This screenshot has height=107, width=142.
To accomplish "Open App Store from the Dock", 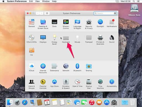I will pos(106,102).
